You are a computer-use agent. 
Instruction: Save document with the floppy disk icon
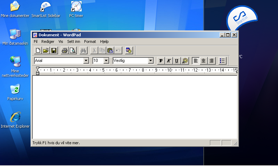click(54, 50)
